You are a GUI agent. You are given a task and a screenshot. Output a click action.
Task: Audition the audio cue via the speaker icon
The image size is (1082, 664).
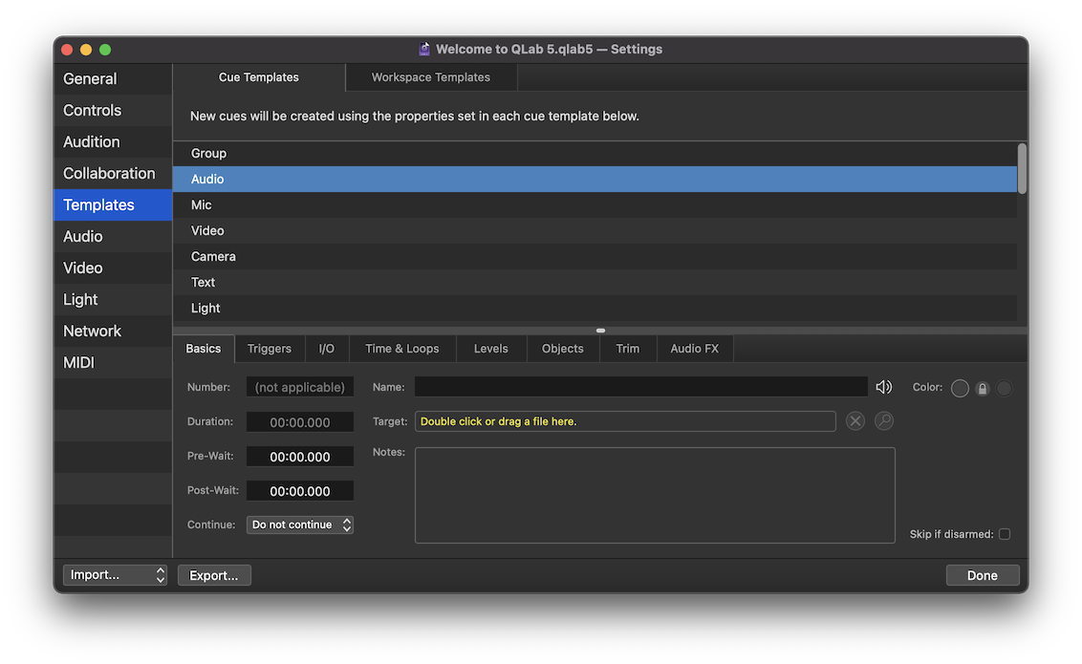coord(883,386)
